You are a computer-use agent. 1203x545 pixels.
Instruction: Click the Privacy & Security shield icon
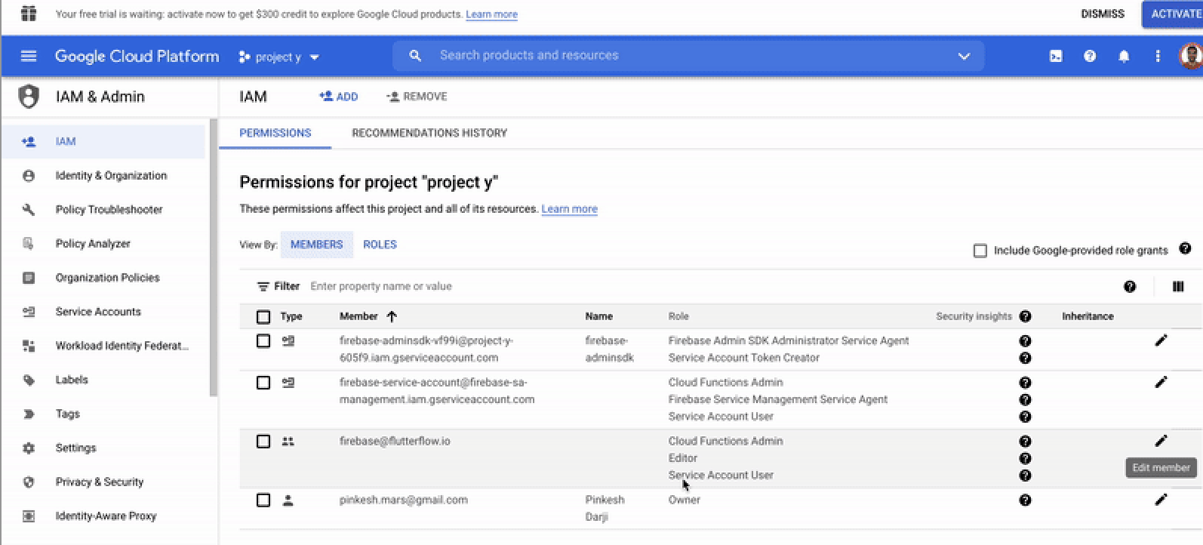(29, 482)
